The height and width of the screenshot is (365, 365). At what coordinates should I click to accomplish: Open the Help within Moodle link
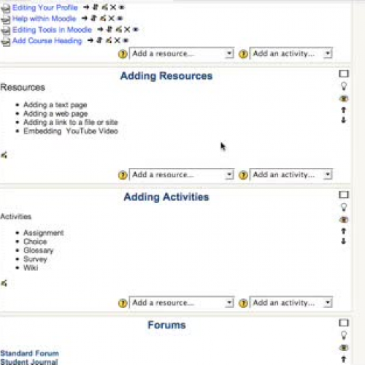45,19
